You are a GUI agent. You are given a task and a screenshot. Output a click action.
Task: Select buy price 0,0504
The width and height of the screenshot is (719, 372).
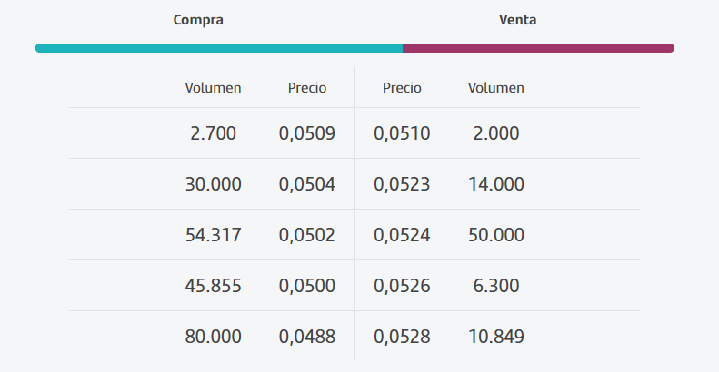[x=307, y=184]
